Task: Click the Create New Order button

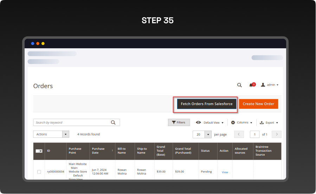Action: [x=258, y=104]
